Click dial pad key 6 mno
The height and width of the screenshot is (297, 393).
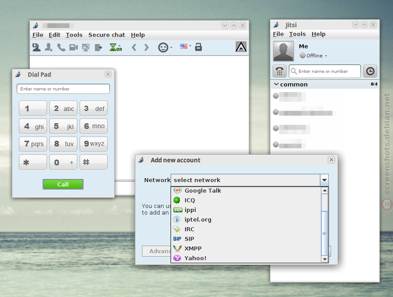[x=94, y=126]
